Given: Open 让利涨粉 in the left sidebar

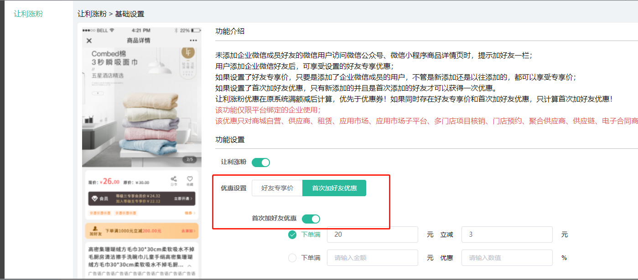Looking at the screenshot, I should point(28,14).
